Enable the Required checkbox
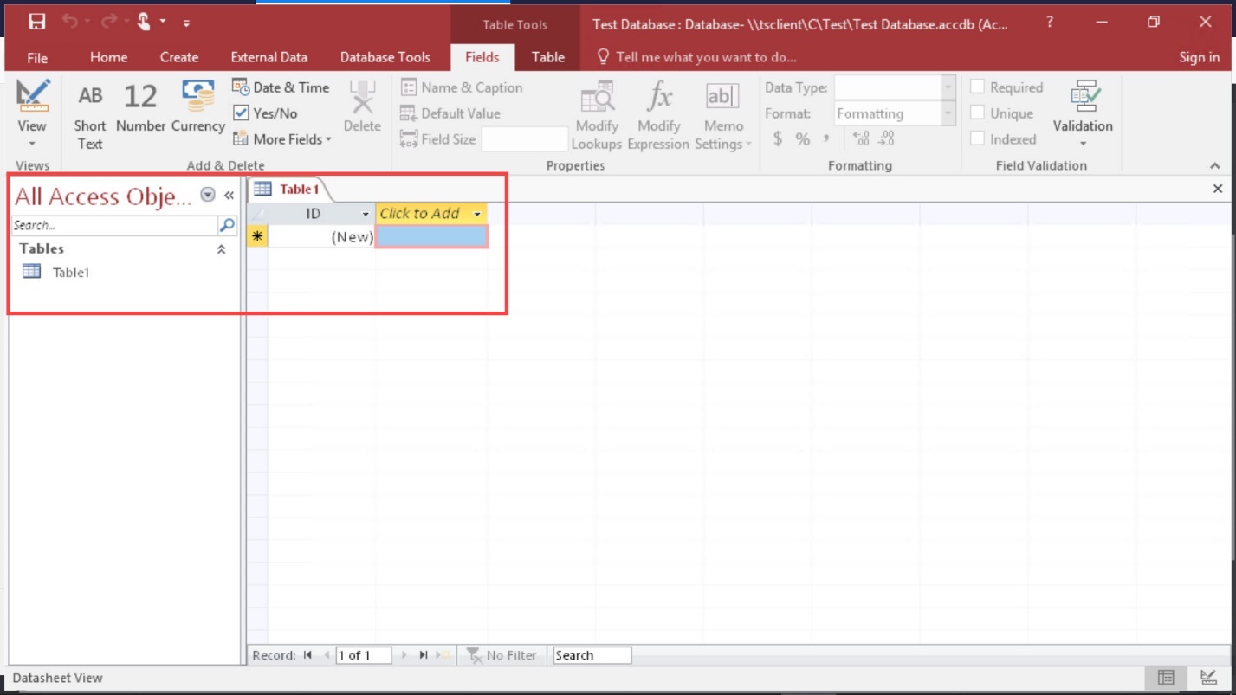Image resolution: width=1236 pixels, height=695 pixels. coord(978,87)
